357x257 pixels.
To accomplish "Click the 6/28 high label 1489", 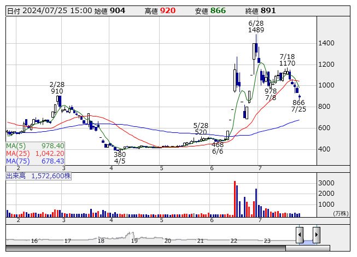I will click(x=256, y=30).
